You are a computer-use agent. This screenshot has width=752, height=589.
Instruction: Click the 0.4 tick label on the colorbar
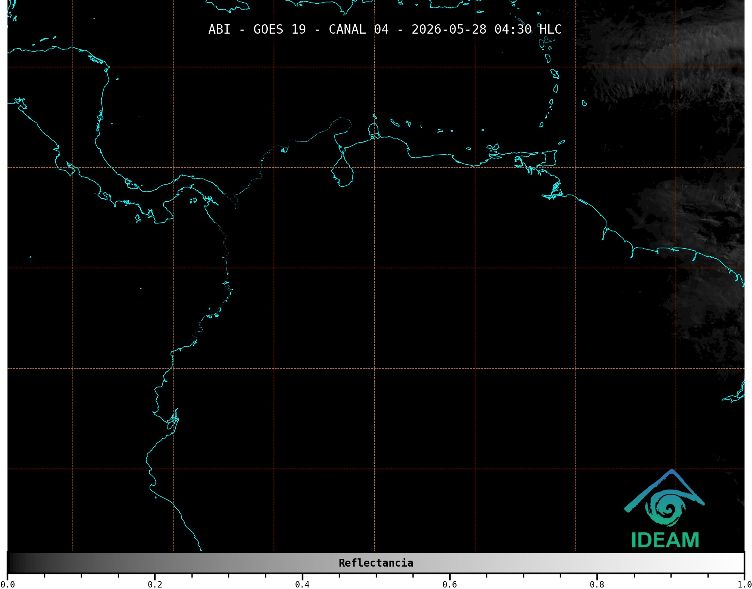302,585
